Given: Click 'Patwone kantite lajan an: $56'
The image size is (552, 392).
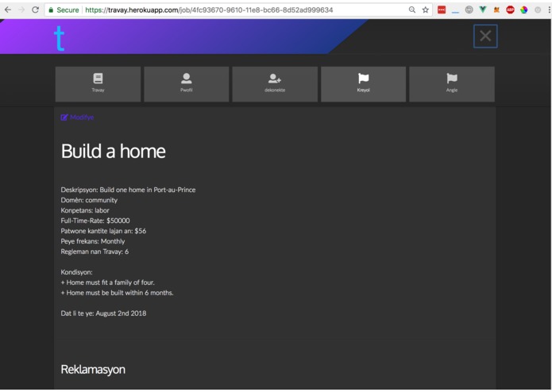Looking at the screenshot, I should pos(103,231).
